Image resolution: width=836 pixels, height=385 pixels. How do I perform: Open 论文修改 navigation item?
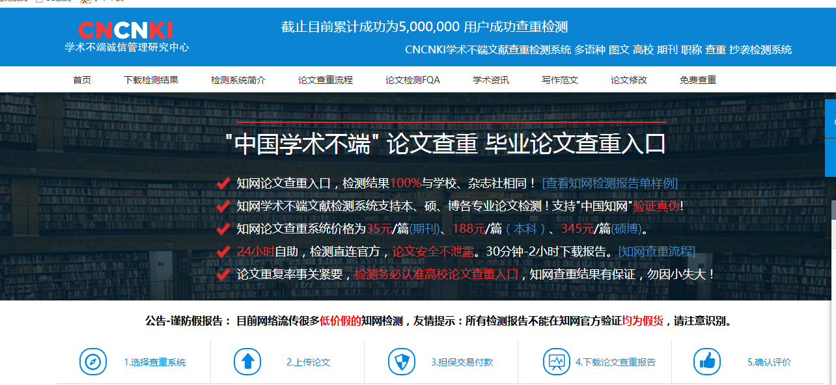point(629,80)
